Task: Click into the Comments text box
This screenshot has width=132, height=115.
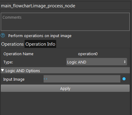Action: [x=65, y=22]
